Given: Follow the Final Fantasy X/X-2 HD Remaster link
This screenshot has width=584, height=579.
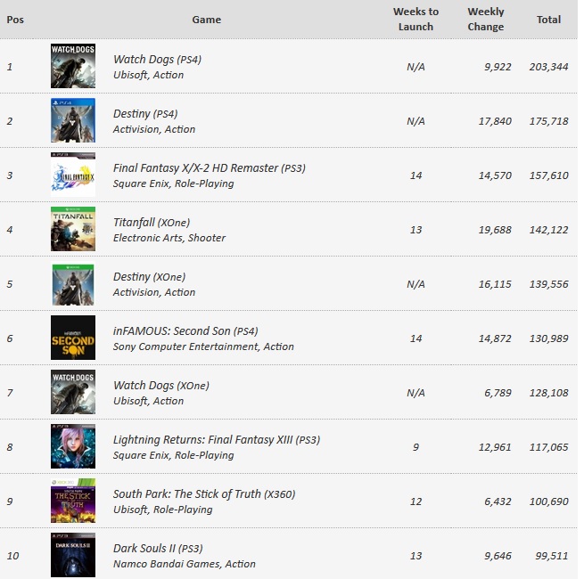Looking at the screenshot, I should tap(210, 168).
